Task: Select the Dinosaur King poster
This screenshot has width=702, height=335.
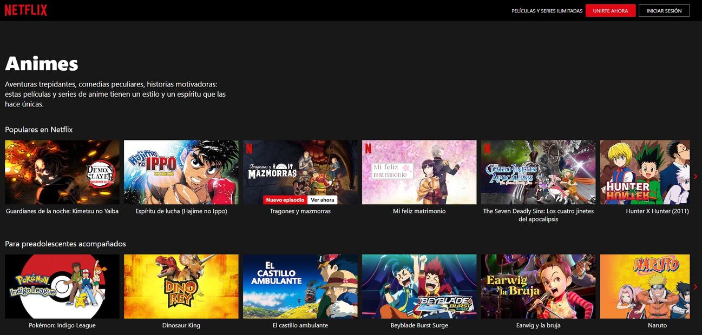Action: pyautogui.click(x=181, y=286)
